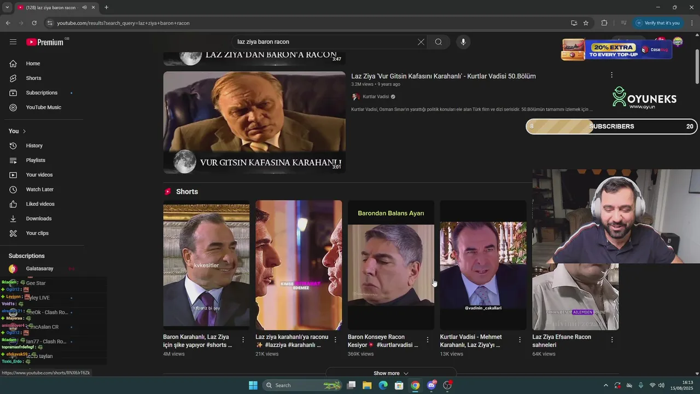
Task: Open Chrome extensions puzzle icon
Action: click(x=604, y=23)
